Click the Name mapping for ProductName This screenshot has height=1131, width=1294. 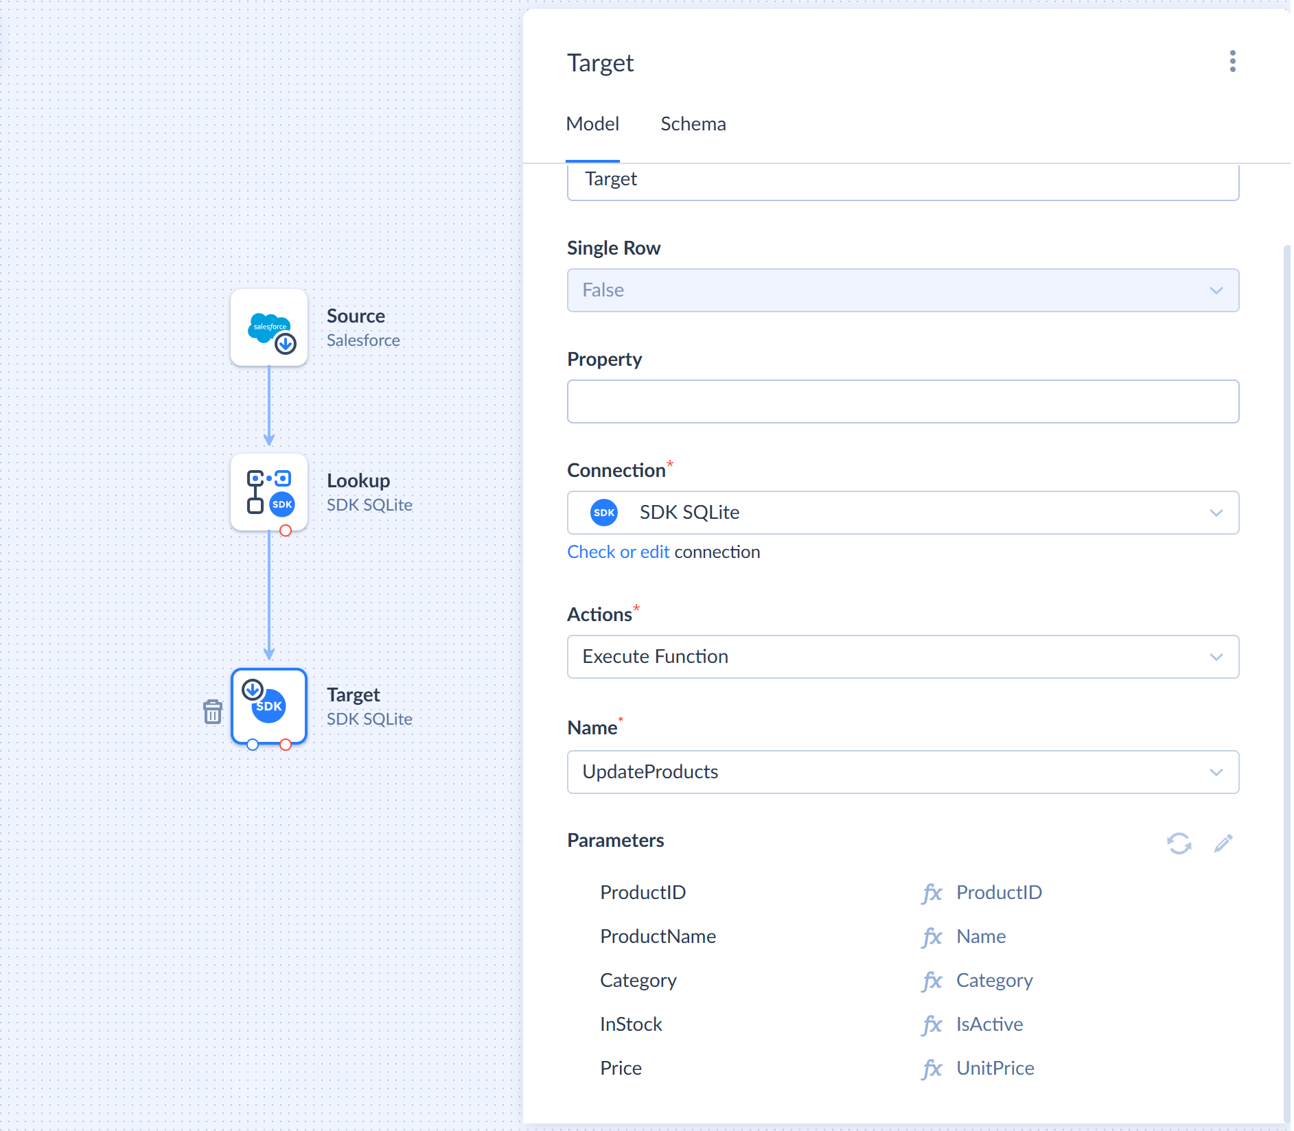pos(981,937)
